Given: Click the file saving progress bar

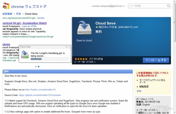Looking at the screenshot, I should [50, 59].
